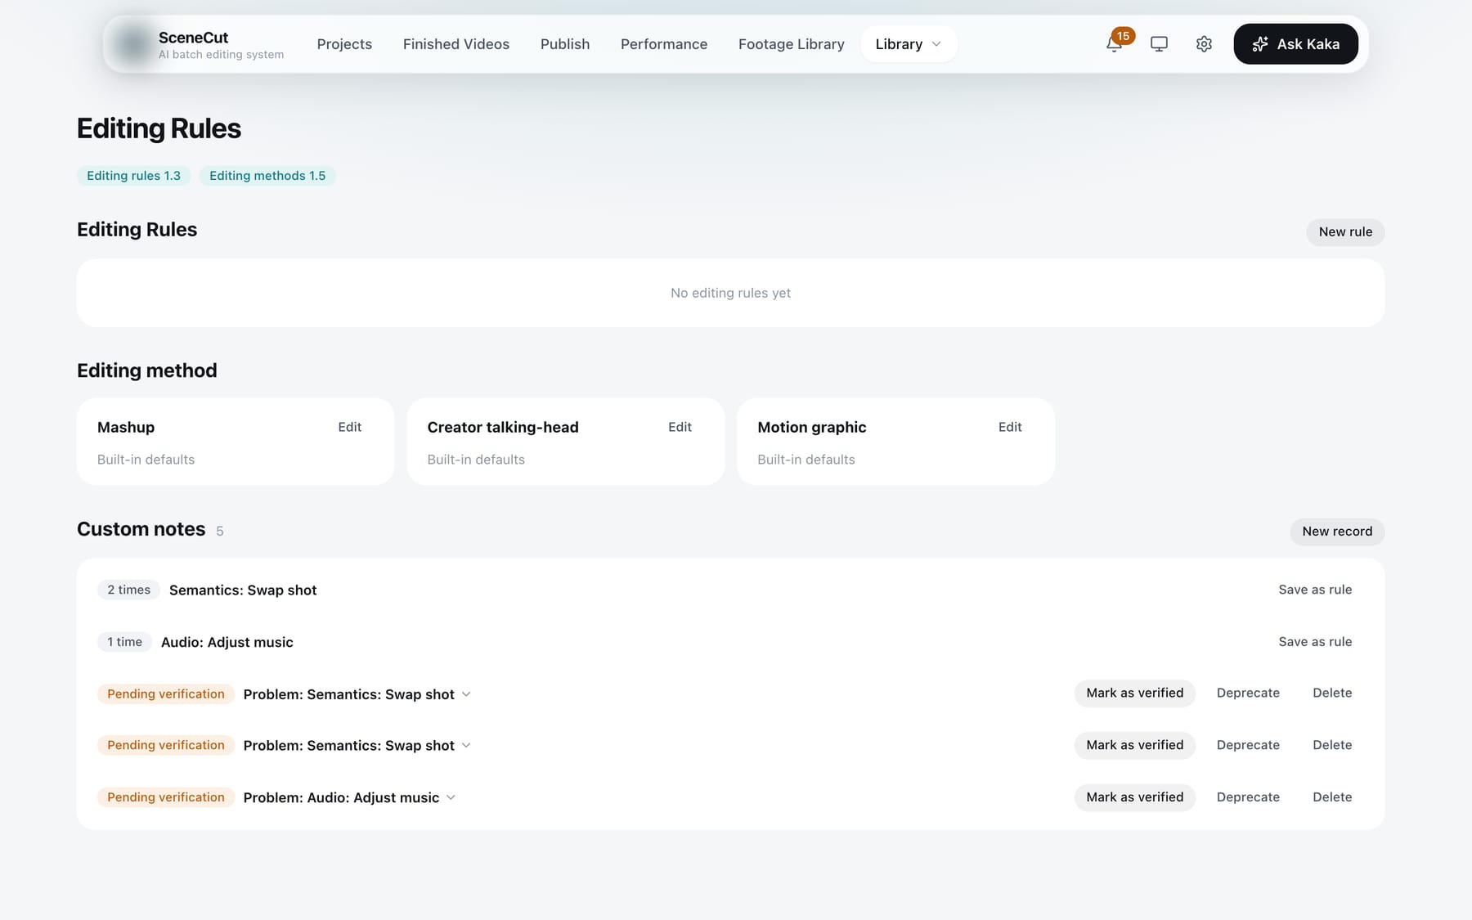Select the 2 times count badge

coord(128,590)
